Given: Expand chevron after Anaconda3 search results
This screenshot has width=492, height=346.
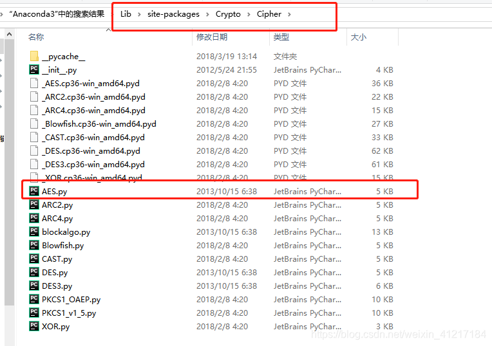Looking at the screenshot, I should [113, 14].
